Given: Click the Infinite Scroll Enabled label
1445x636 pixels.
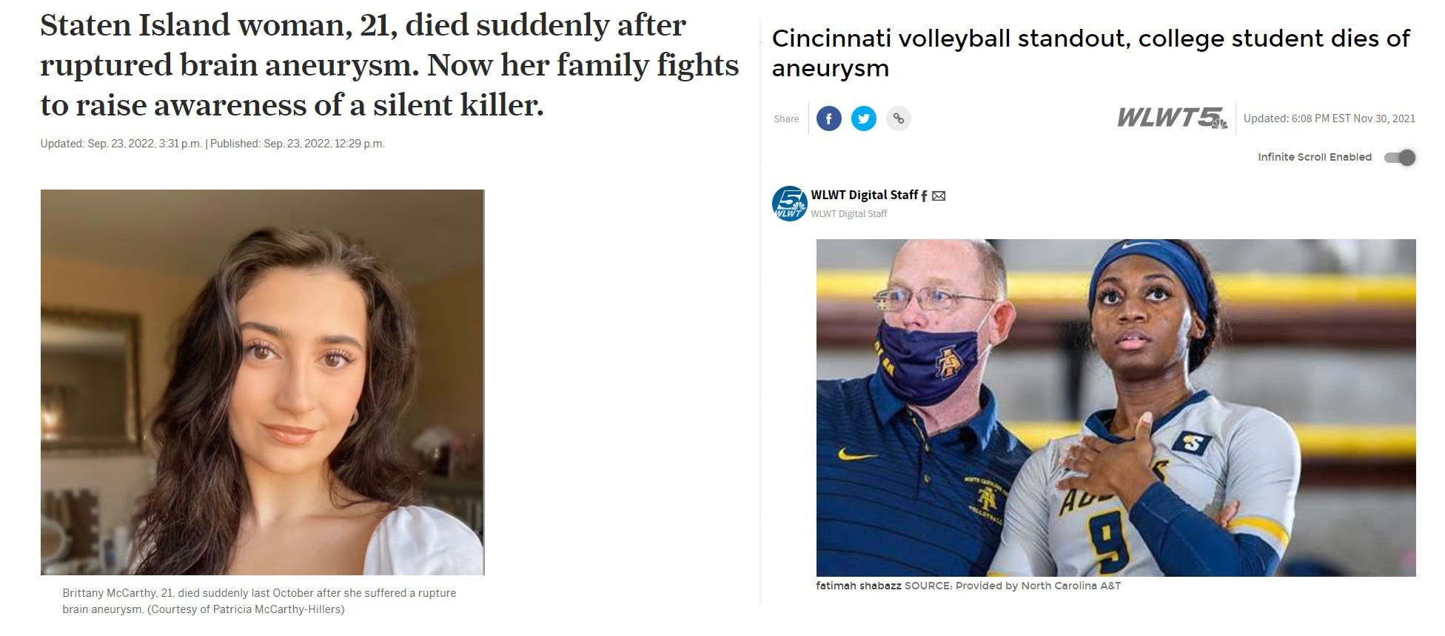Looking at the screenshot, I should [1315, 157].
